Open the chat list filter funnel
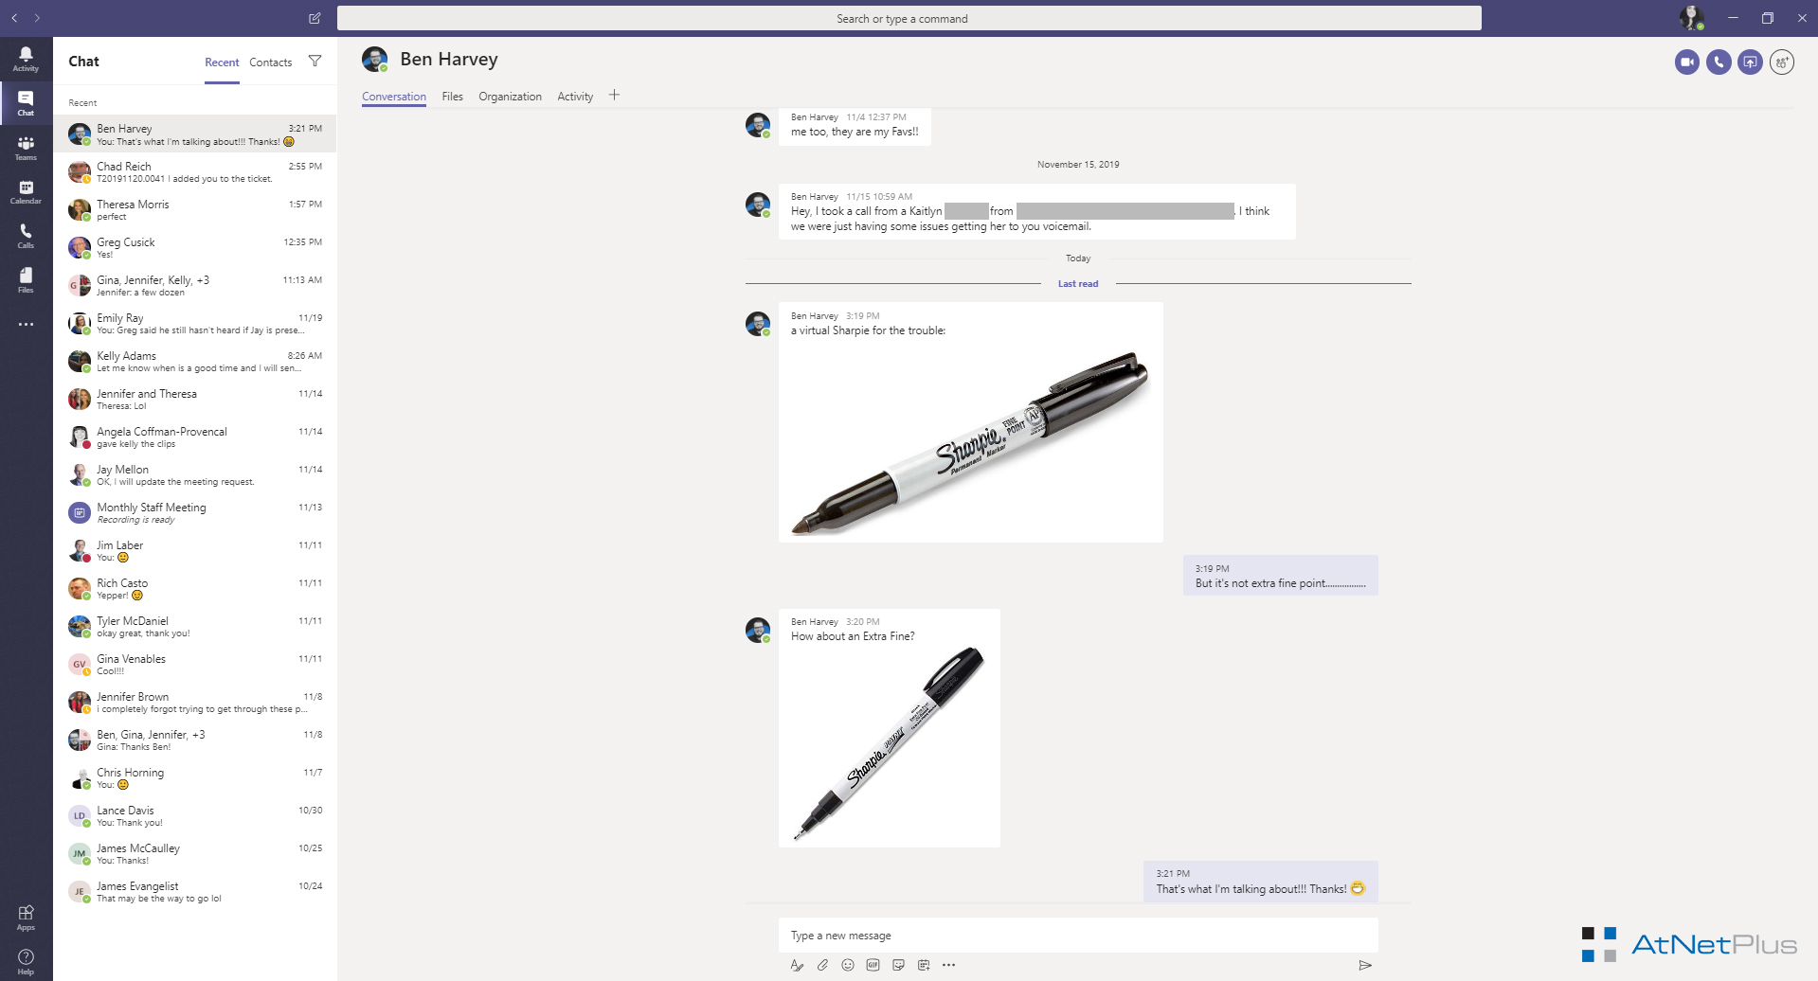1818x981 pixels. 315,62
